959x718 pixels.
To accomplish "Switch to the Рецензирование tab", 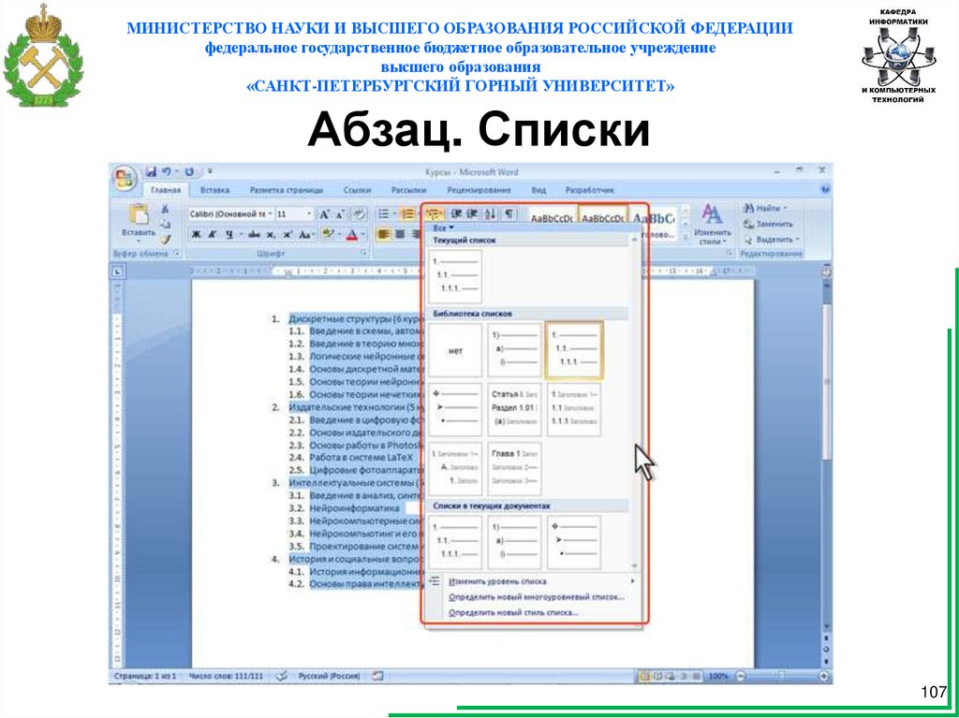I will click(479, 190).
